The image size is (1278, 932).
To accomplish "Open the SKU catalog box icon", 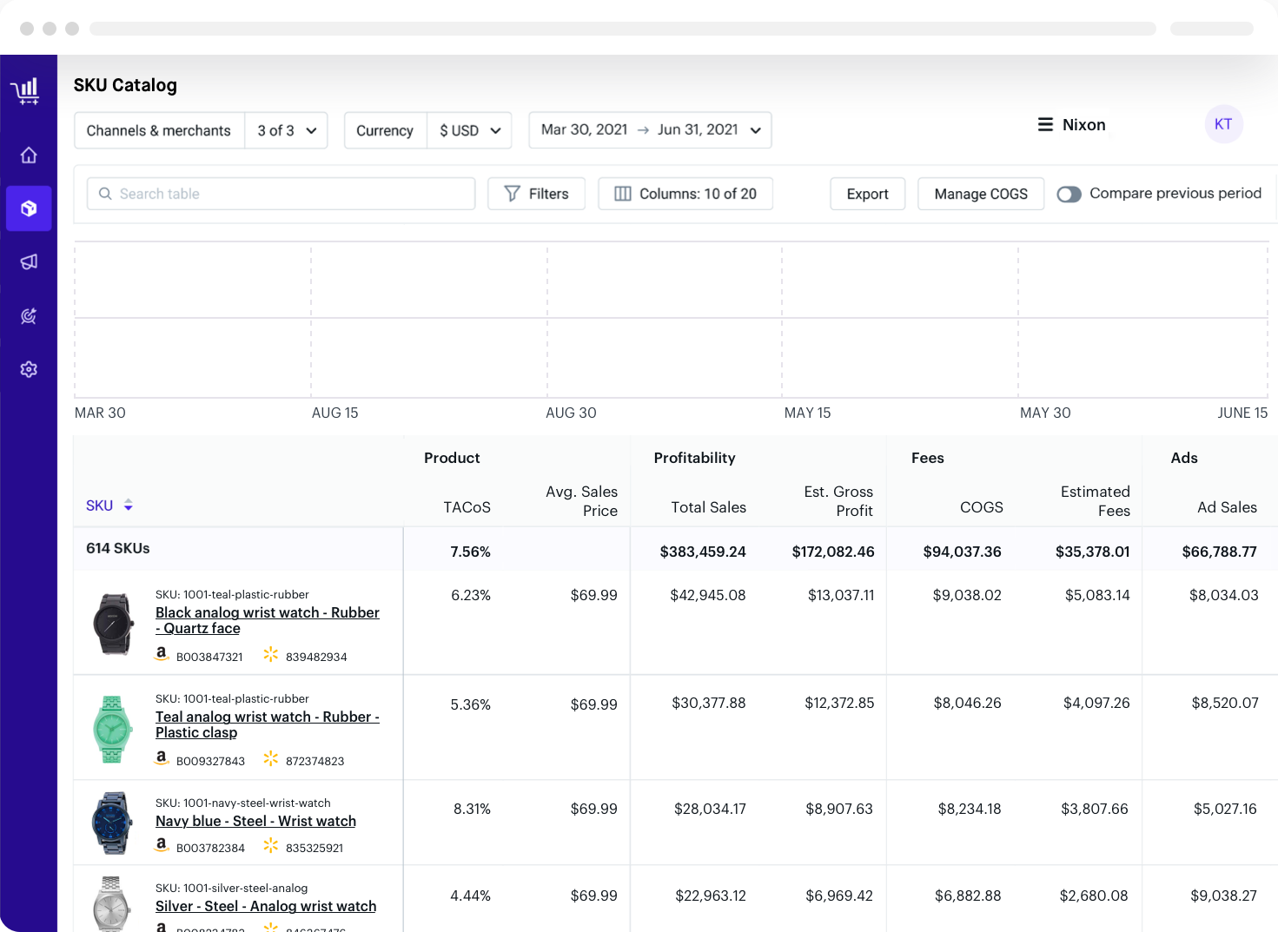I will click(29, 208).
